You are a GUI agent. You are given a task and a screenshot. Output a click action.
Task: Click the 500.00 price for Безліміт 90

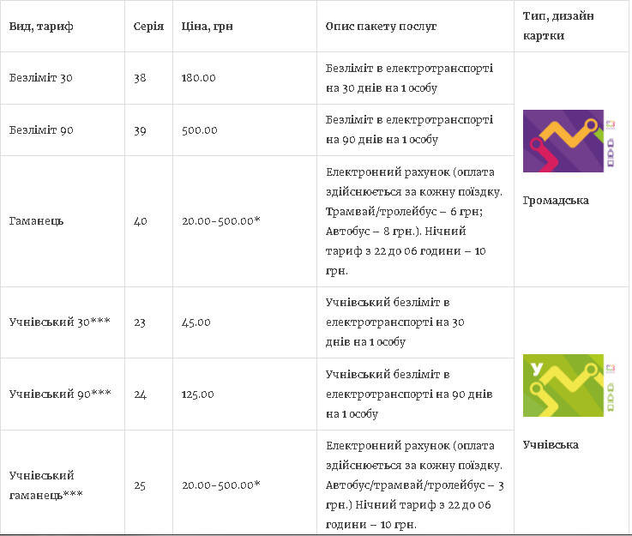(x=200, y=130)
